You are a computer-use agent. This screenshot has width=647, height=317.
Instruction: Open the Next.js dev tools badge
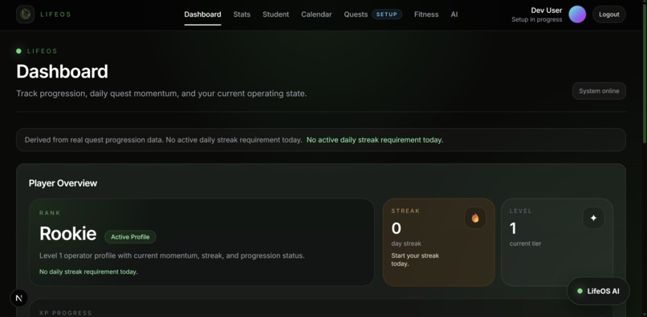point(18,299)
